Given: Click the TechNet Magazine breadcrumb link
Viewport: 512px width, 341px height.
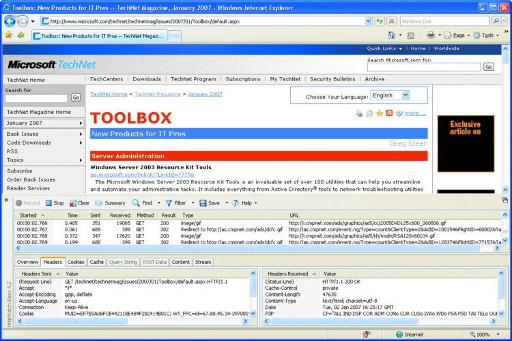Looking at the screenshot, I should [158, 94].
